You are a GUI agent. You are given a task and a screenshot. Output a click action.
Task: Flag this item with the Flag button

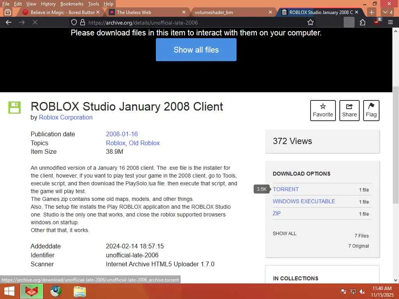point(371,110)
